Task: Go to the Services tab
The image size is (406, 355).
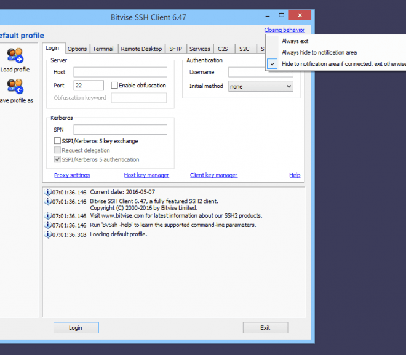Action: 200,49
